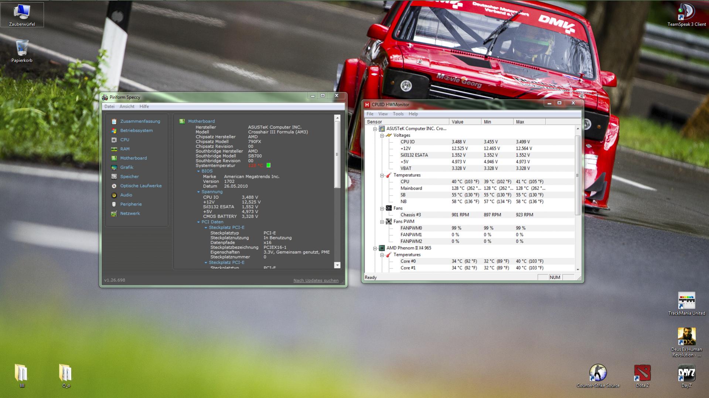Collapse the AMD Phenom II X4 965 node
Viewport: 709px width, 398px height.
point(375,248)
